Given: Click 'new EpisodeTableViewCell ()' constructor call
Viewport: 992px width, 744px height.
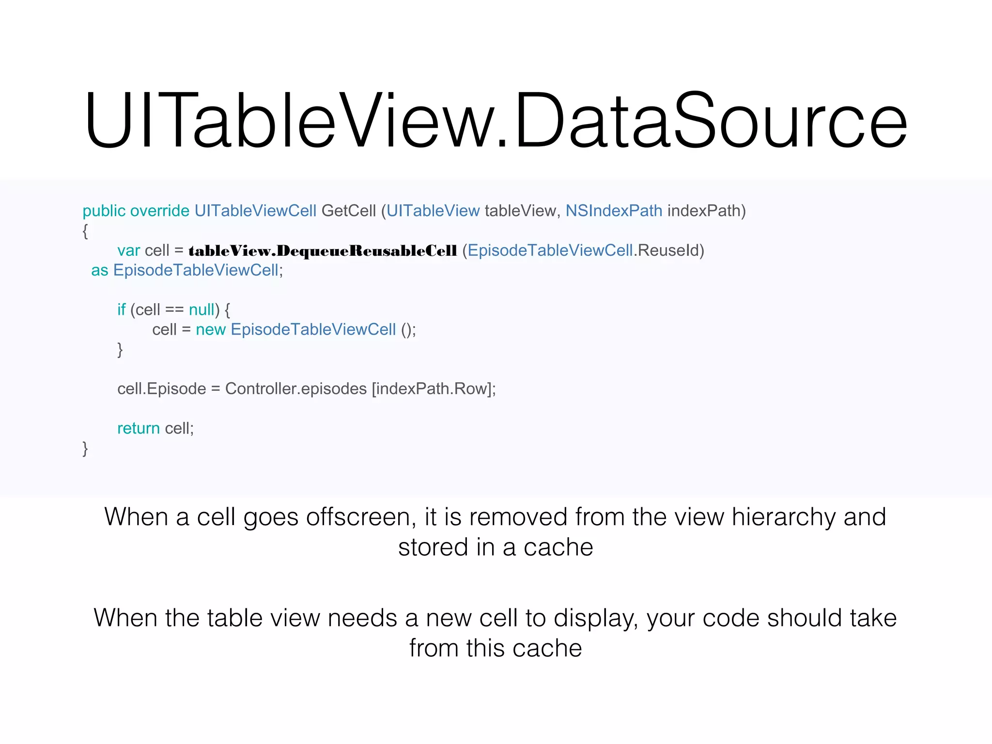Looking at the screenshot, I should [x=306, y=329].
